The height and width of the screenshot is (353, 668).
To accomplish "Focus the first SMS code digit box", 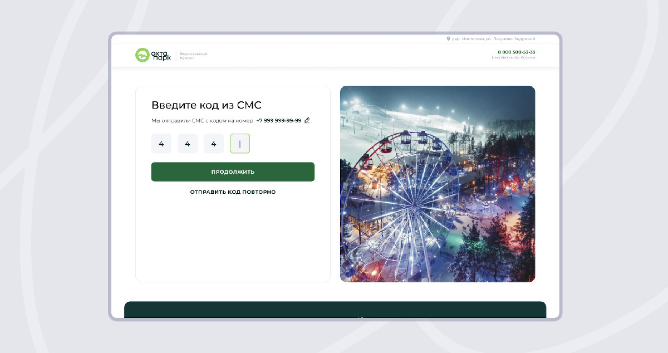I will click(161, 144).
